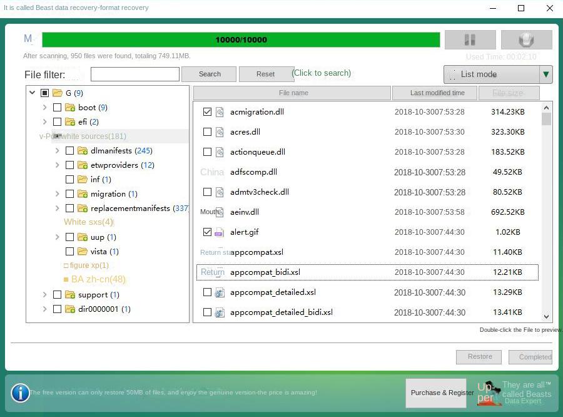Click the Purchase & Register button
The height and width of the screenshot is (417, 563).
click(x=442, y=393)
